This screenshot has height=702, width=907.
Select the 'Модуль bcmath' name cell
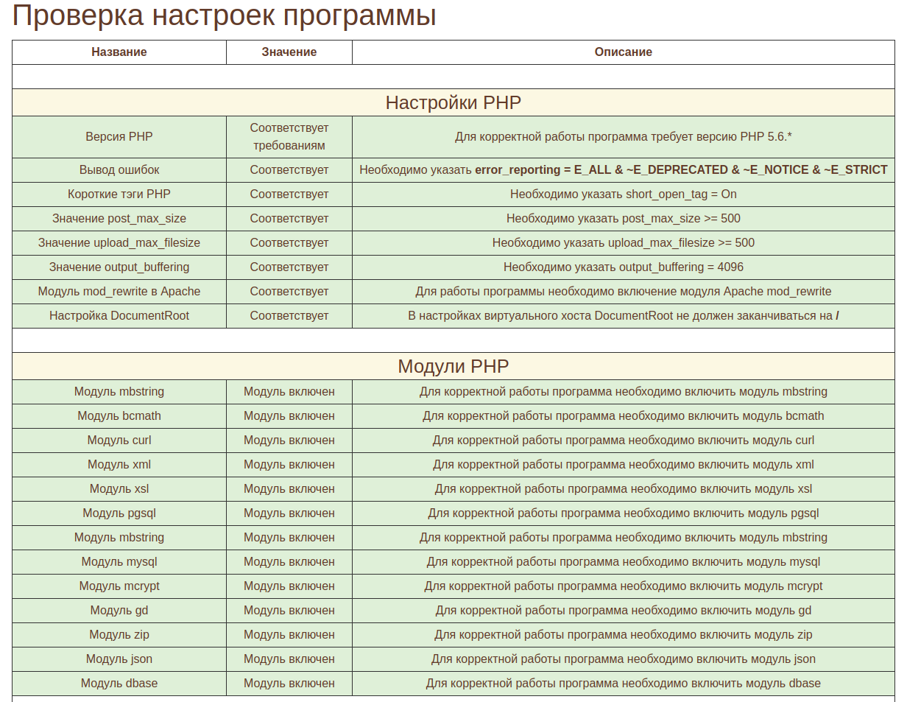(x=119, y=416)
